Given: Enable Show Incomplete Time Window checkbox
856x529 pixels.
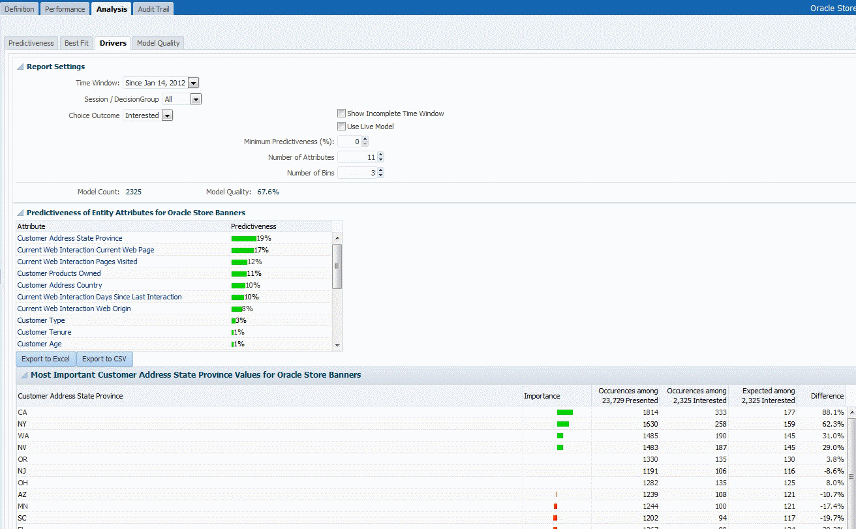Looking at the screenshot, I should 341,113.
